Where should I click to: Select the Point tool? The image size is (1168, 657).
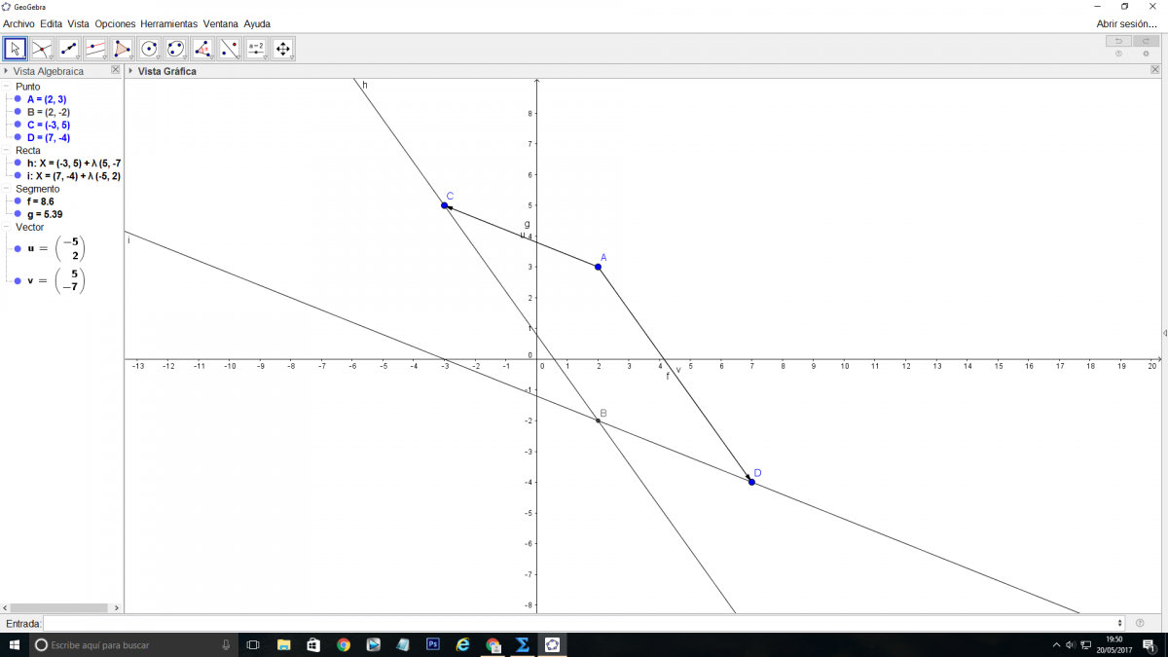42,48
